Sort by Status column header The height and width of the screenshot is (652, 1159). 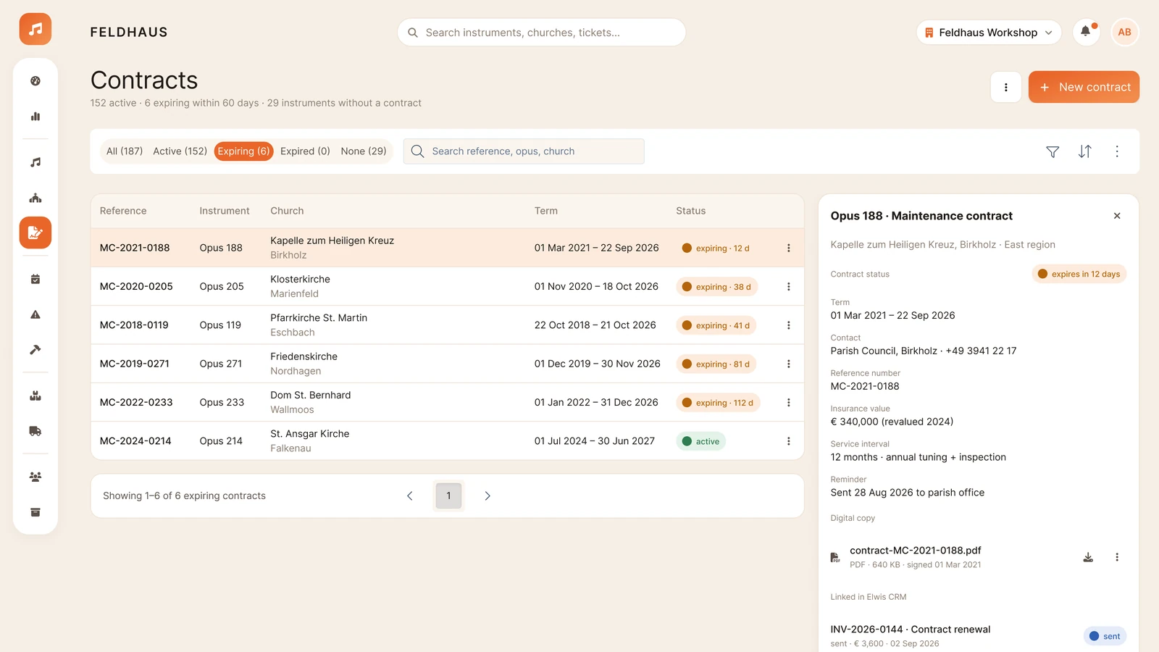click(x=690, y=211)
